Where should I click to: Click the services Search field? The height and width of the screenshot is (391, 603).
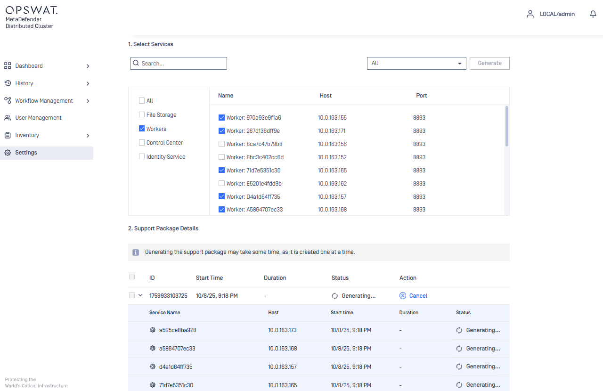point(181,63)
